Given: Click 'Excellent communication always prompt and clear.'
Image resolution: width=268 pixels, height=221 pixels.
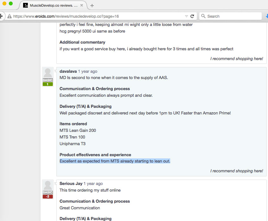Looking at the screenshot, I should 106,95.
